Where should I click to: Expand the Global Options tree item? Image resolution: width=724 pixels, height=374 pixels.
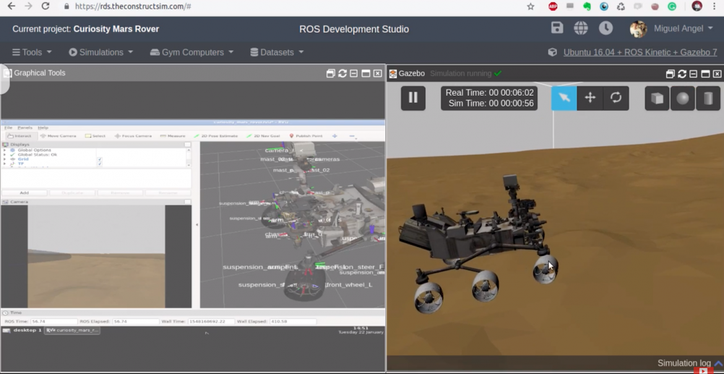(5, 150)
